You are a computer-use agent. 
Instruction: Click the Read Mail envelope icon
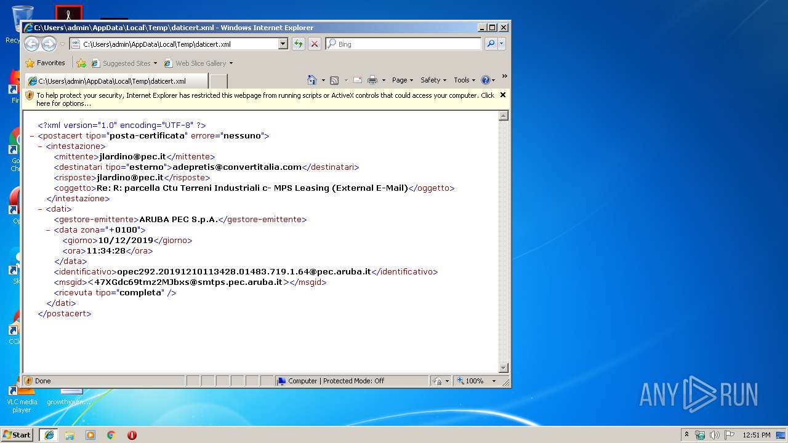tap(357, 80)
